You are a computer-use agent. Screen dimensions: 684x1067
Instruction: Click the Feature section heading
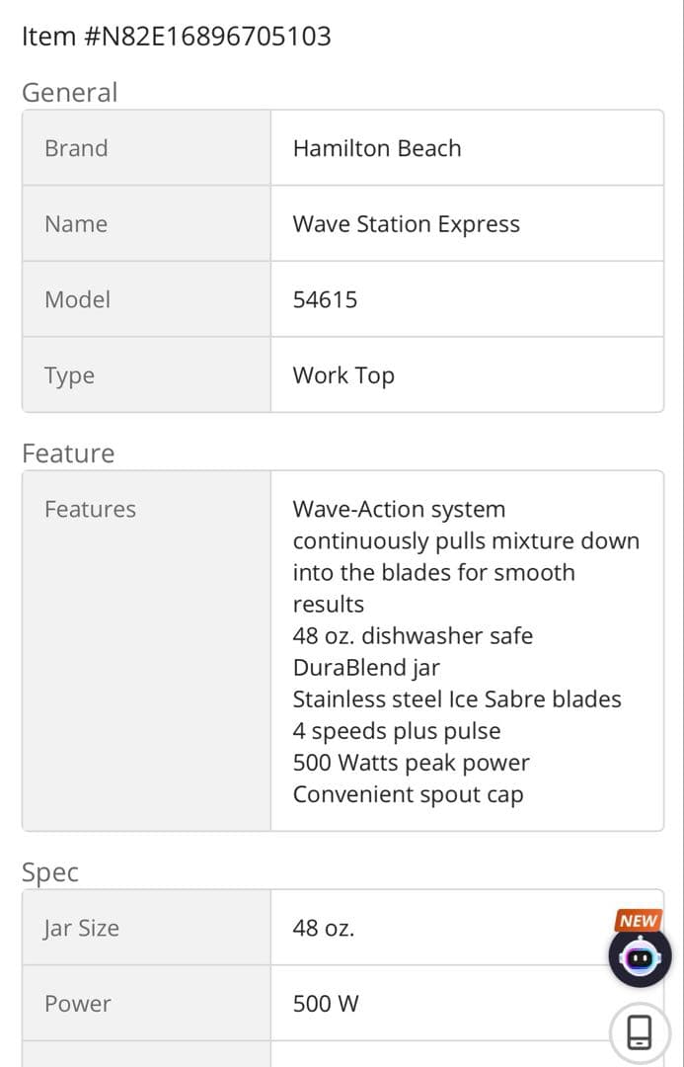(68, 453)
